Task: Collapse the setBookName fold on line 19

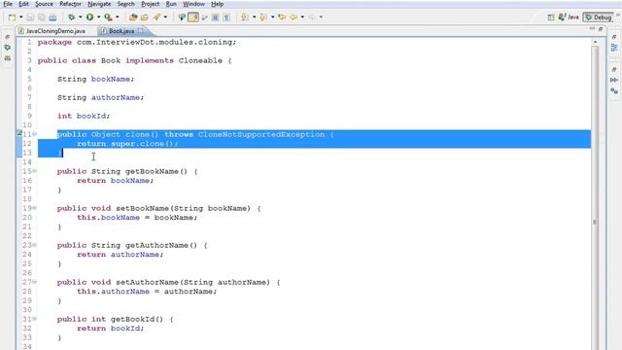Action: click(35, 208)
